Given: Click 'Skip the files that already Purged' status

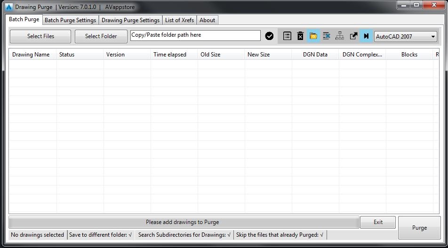Looking at the screenshot, I should pos(280,235).
